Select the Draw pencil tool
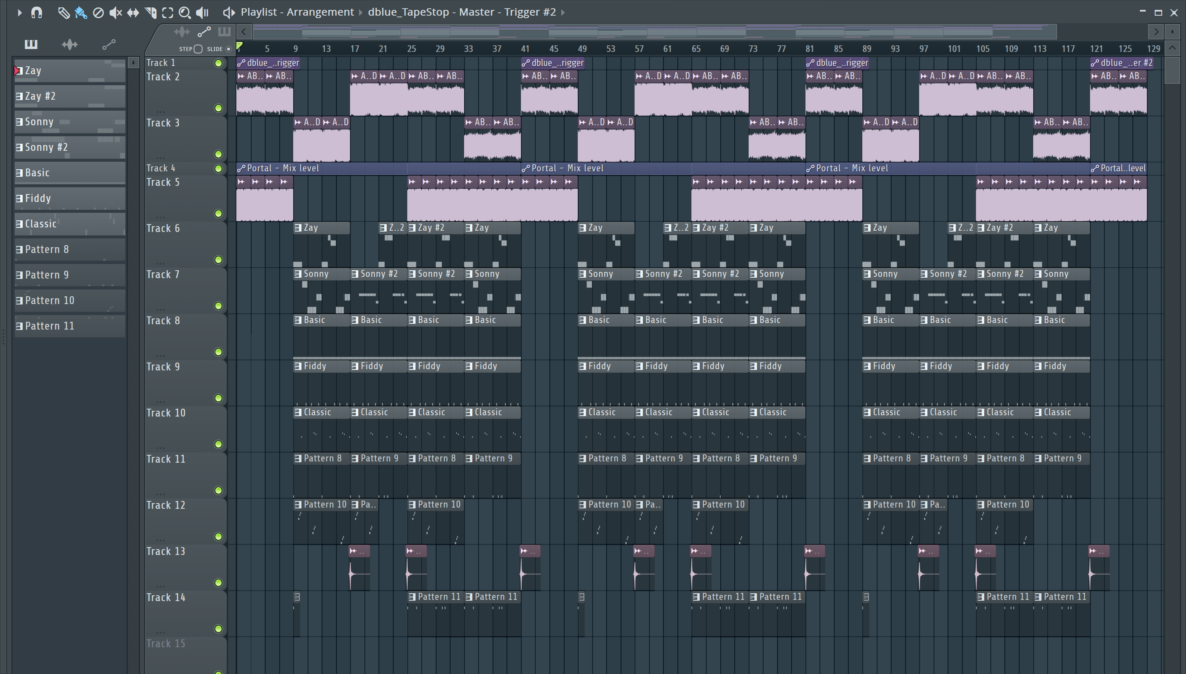The height and width of the screenshot is (674, 1186). 64,12
